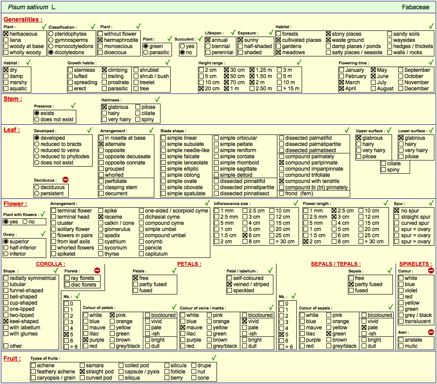This screenshot has width=437, height=384.
Task: Uncheck the raceme arrangement box
Action: [101, 217]
